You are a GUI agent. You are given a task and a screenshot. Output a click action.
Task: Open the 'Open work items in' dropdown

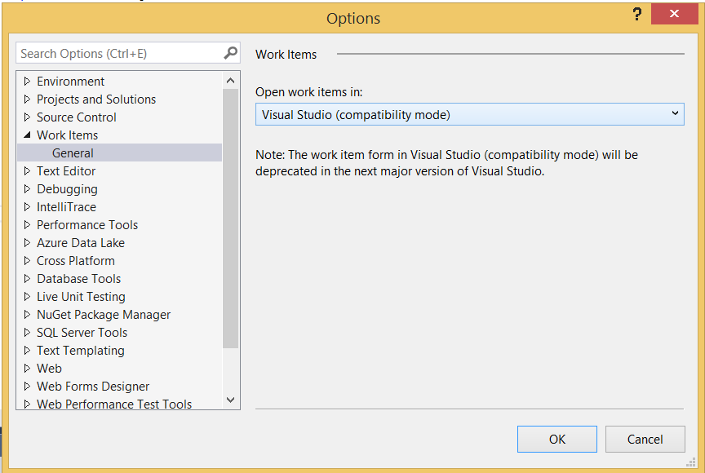(x=674, y=114)
